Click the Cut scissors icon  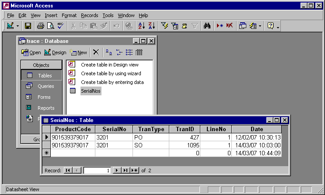73,26
